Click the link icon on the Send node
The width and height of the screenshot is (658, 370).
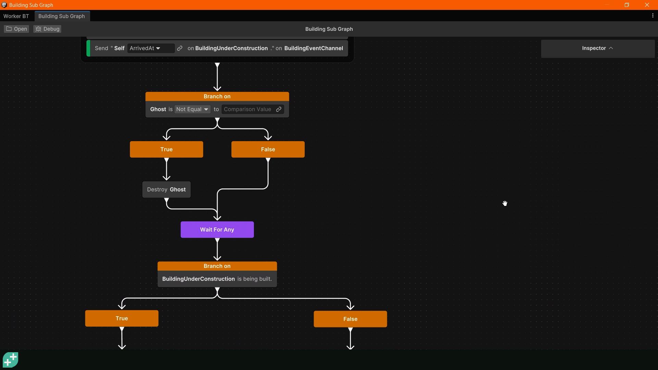(x=180, y=48)
